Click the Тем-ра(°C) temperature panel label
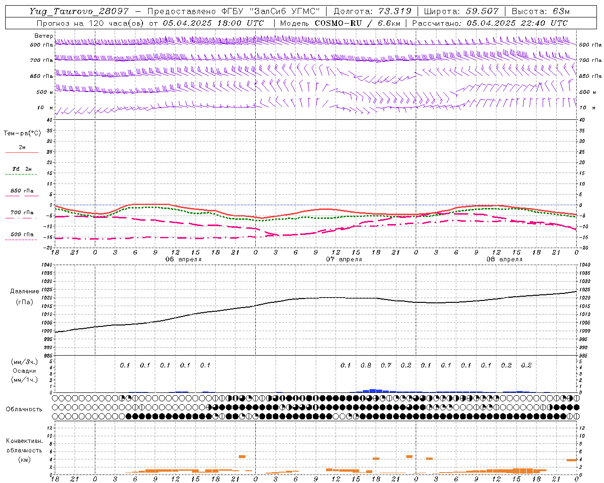The height and width of the screenshot is (483, 604). [x=22, y=133]
